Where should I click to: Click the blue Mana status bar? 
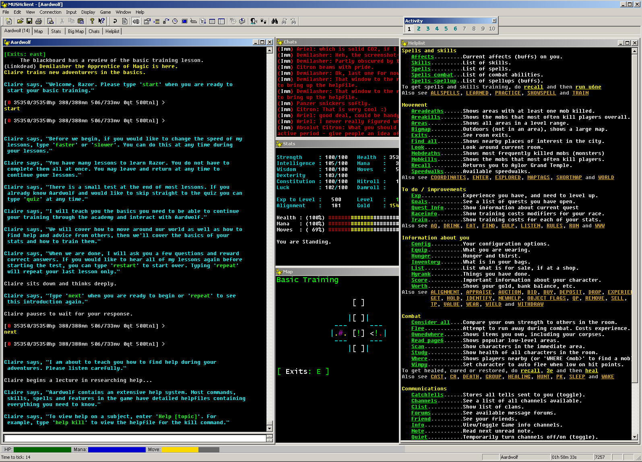click(117, 450)
